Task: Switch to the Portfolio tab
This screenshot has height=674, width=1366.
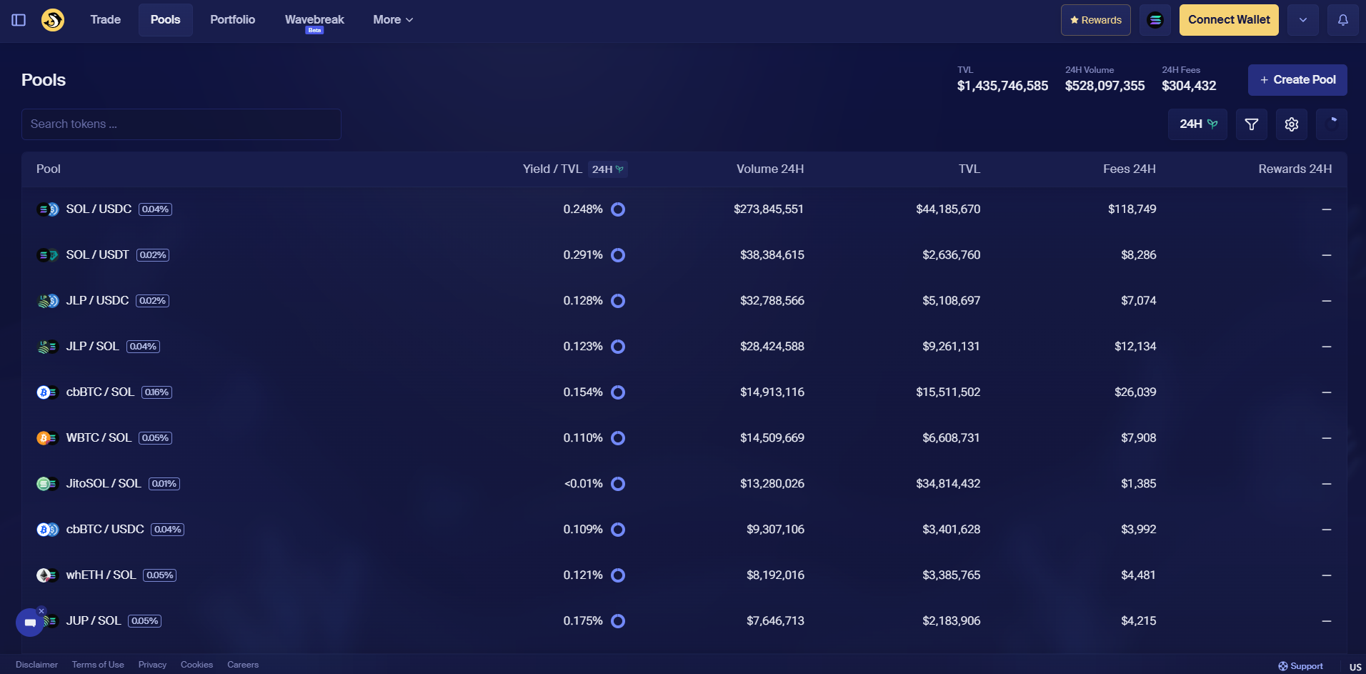Action: coord(232,20)
